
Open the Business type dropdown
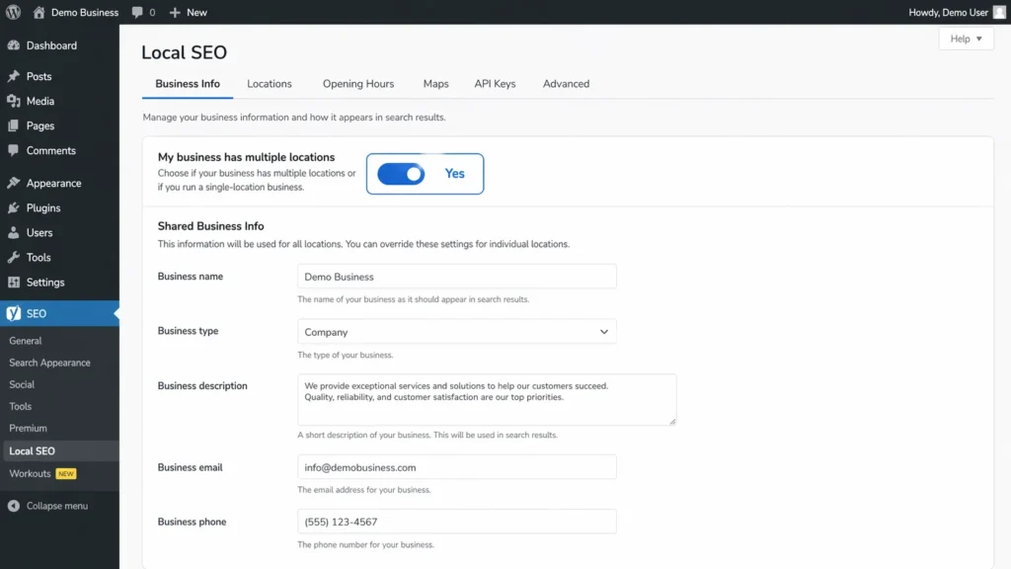(x=456, y=331)
